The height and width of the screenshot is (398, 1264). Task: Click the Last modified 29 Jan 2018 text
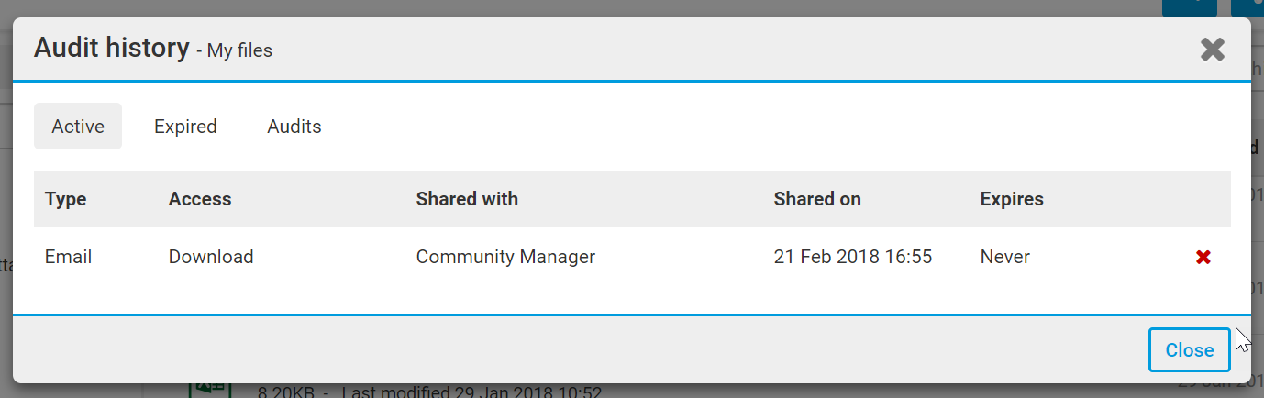tap(471, 392)
